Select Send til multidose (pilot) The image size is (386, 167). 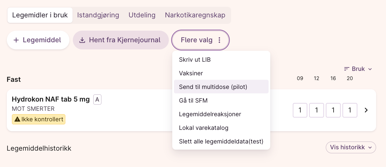[x=213, y=87]
